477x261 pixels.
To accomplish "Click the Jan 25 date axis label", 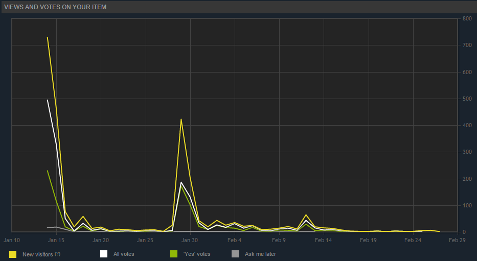I will (x=145, y=240).
